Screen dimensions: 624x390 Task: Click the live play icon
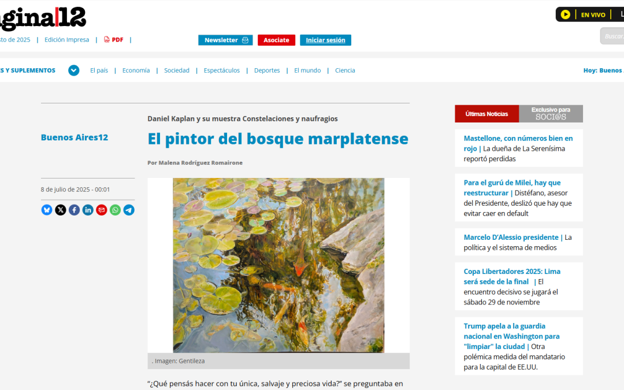(x=566, y=14)
